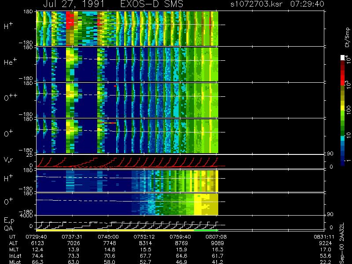Click ALT value 6123
This screenshot has width=352, height=264.
37,243
